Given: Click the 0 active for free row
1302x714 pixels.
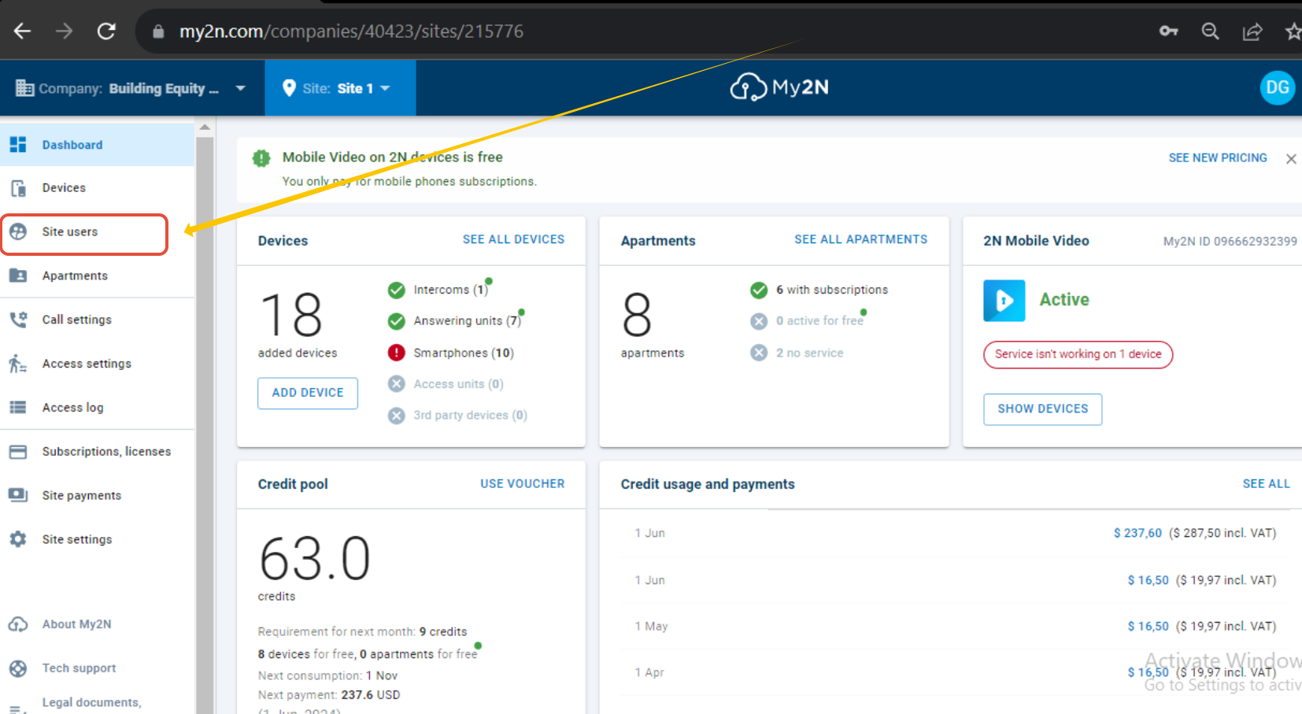Looking at the screenshot, I should pyautogui.click(x=808, y=320).
